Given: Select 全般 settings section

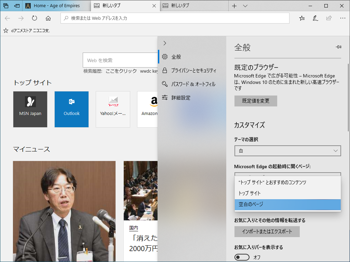Looking at the screenshot, I should click(192, 57).
